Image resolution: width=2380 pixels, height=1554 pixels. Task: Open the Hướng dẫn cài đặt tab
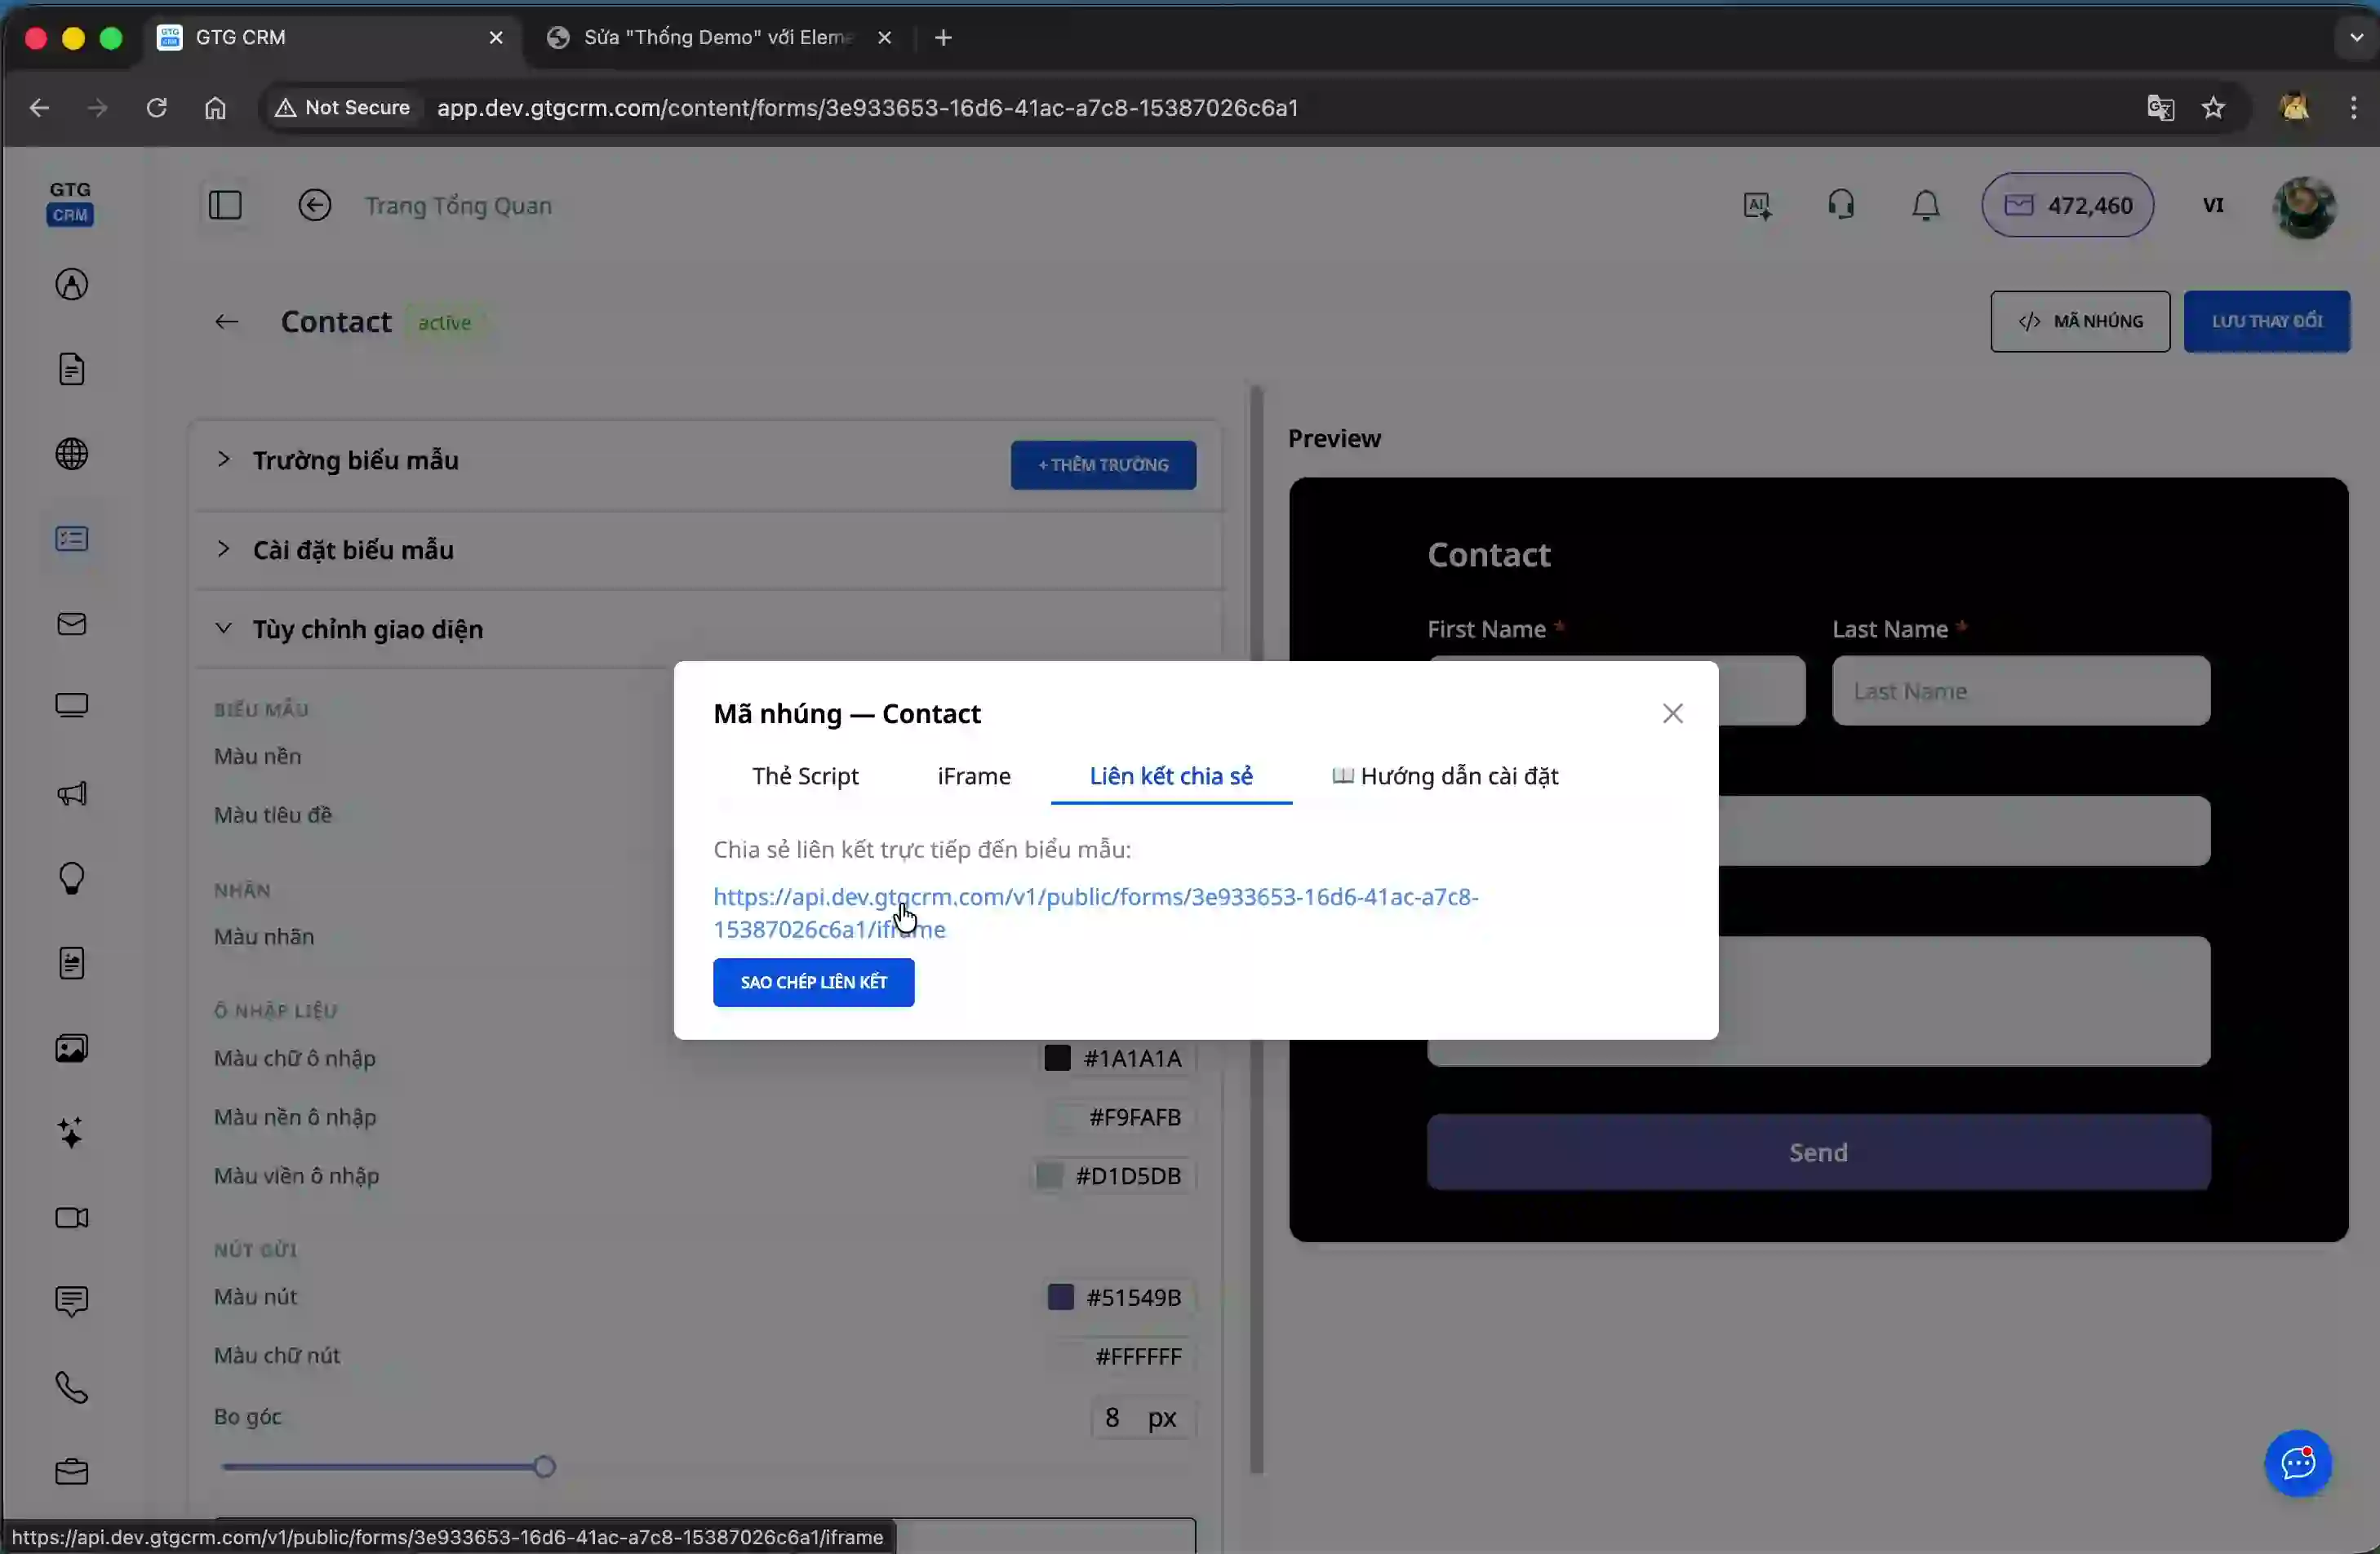(1445, 776)
